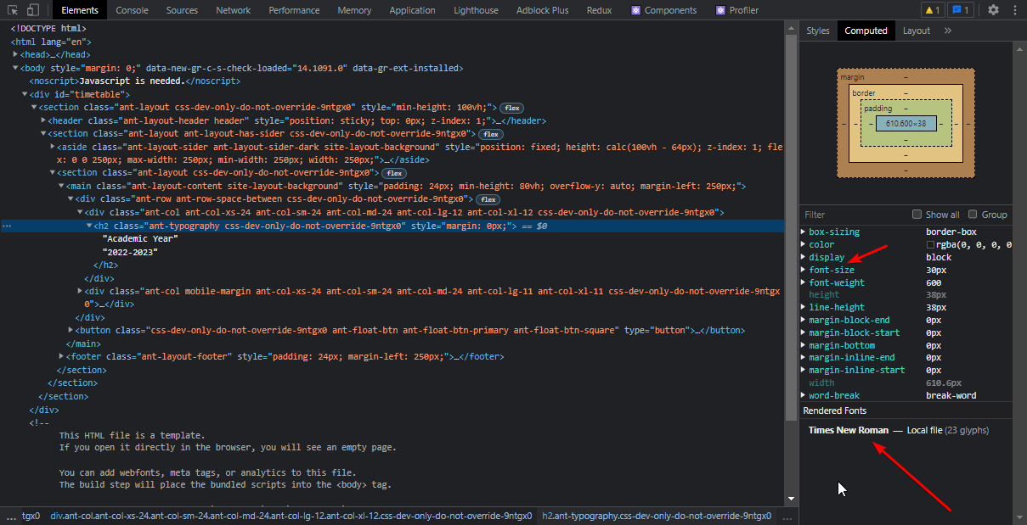Click flex badge on min-height section
The image size is (1027, 525).
coord(511,108)
